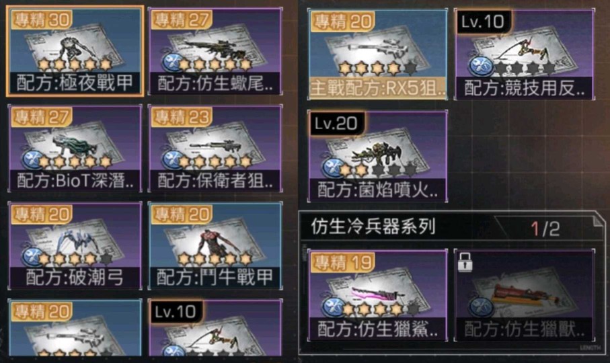Open the 保衛者狙 recipe card

click(215, 149)
